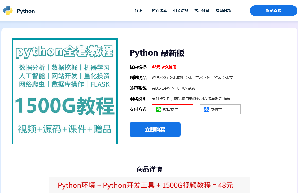Click the 立即购买 purchase button

[x=155, y=129]
